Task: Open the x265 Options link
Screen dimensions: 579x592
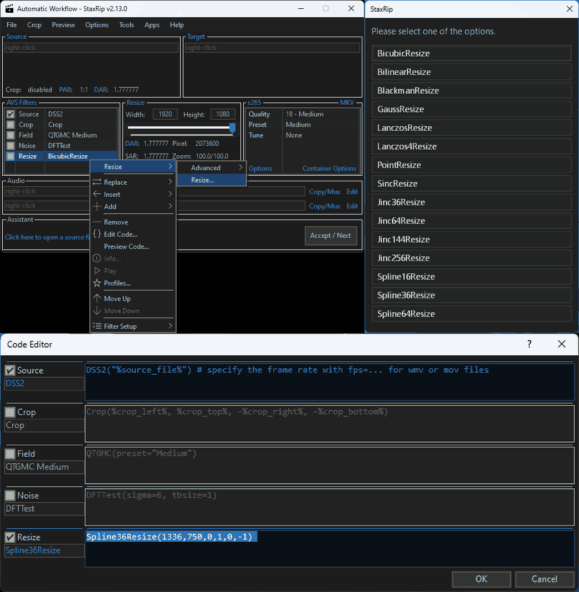Action: click(x=260, y=169)
